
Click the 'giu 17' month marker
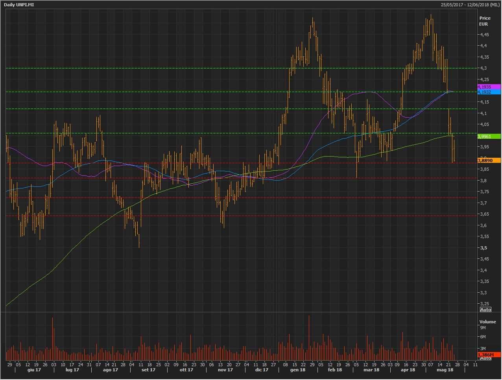point(34,370)
